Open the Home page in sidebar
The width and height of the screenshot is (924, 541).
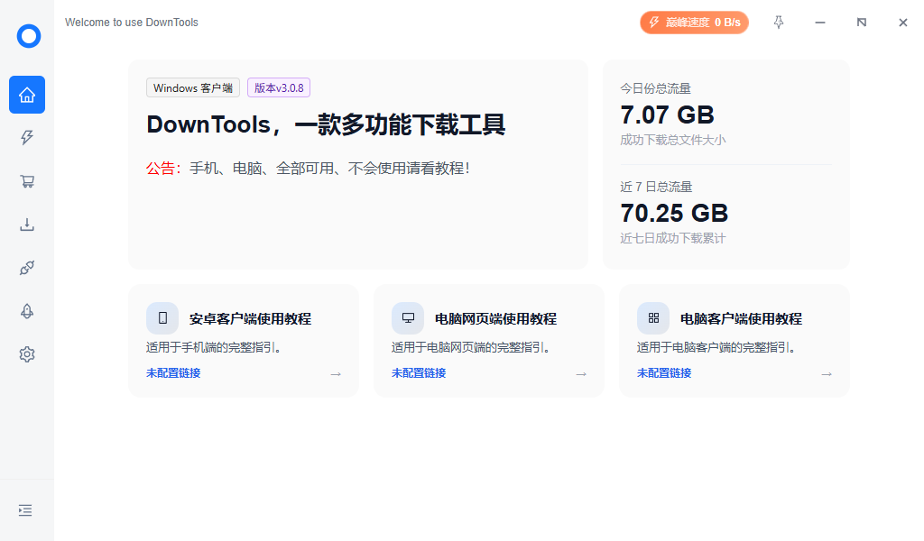point(27,95)
